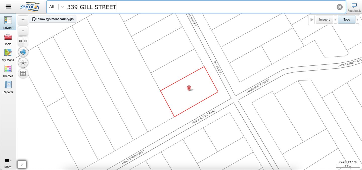This screenshot has height=170, width=362.
Task: Zoom to full extent globe
Action: click(23, 52)
